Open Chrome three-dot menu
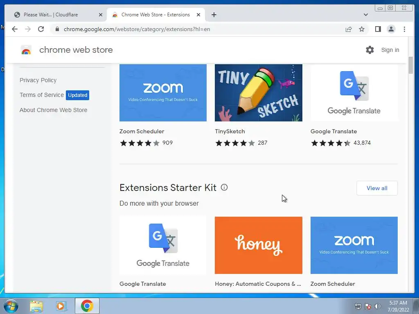Viewport: 419px width, 314px height. pos(404,29)
